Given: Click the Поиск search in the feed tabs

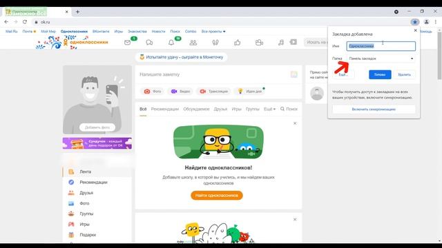Looking at the screenshot, I should (x=289, y=109).
